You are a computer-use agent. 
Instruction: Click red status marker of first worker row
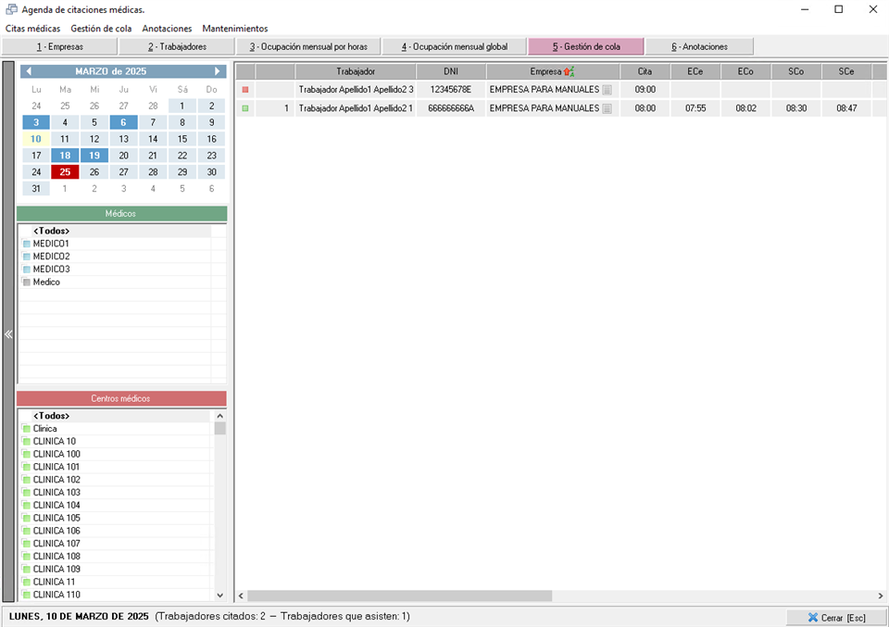(x=245, y=90)
